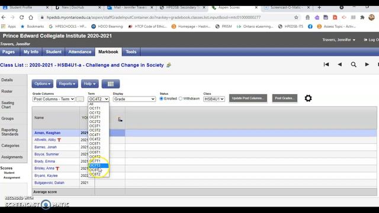Screen dimensions: 379x213
Task: Go to the first record arrow icon
Action: click(326, 64)
